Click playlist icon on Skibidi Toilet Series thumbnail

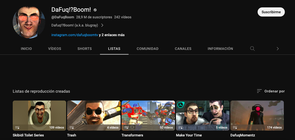17,128
